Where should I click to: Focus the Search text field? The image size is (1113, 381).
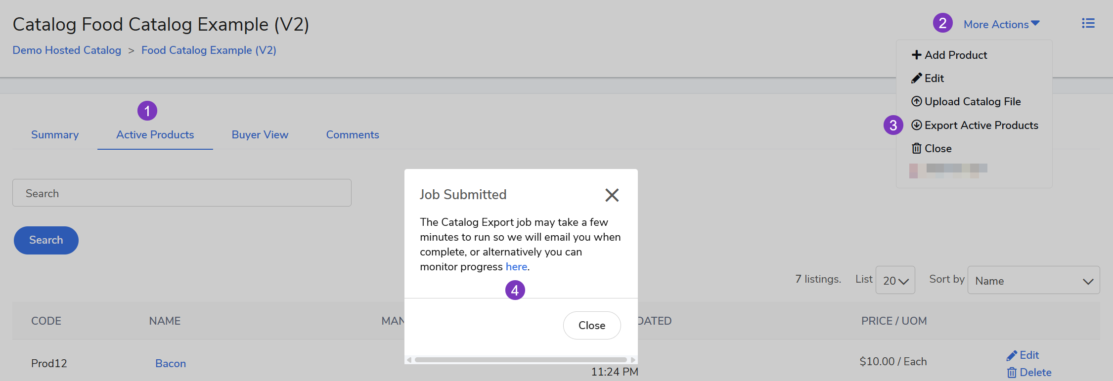coord(181,193)
